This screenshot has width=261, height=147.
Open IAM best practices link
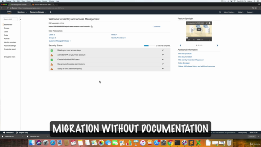(185, 53)
